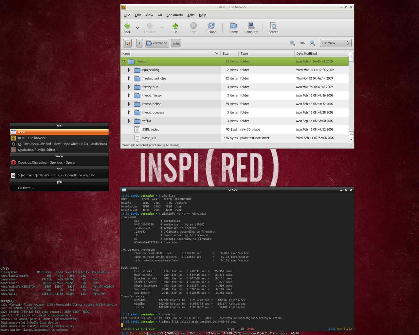Open the View menu

click(149, 15)
